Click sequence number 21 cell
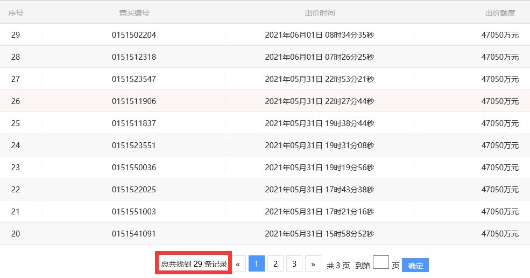Image resolution: width=530 pixels, height=278 pixels. click(16, 211)
